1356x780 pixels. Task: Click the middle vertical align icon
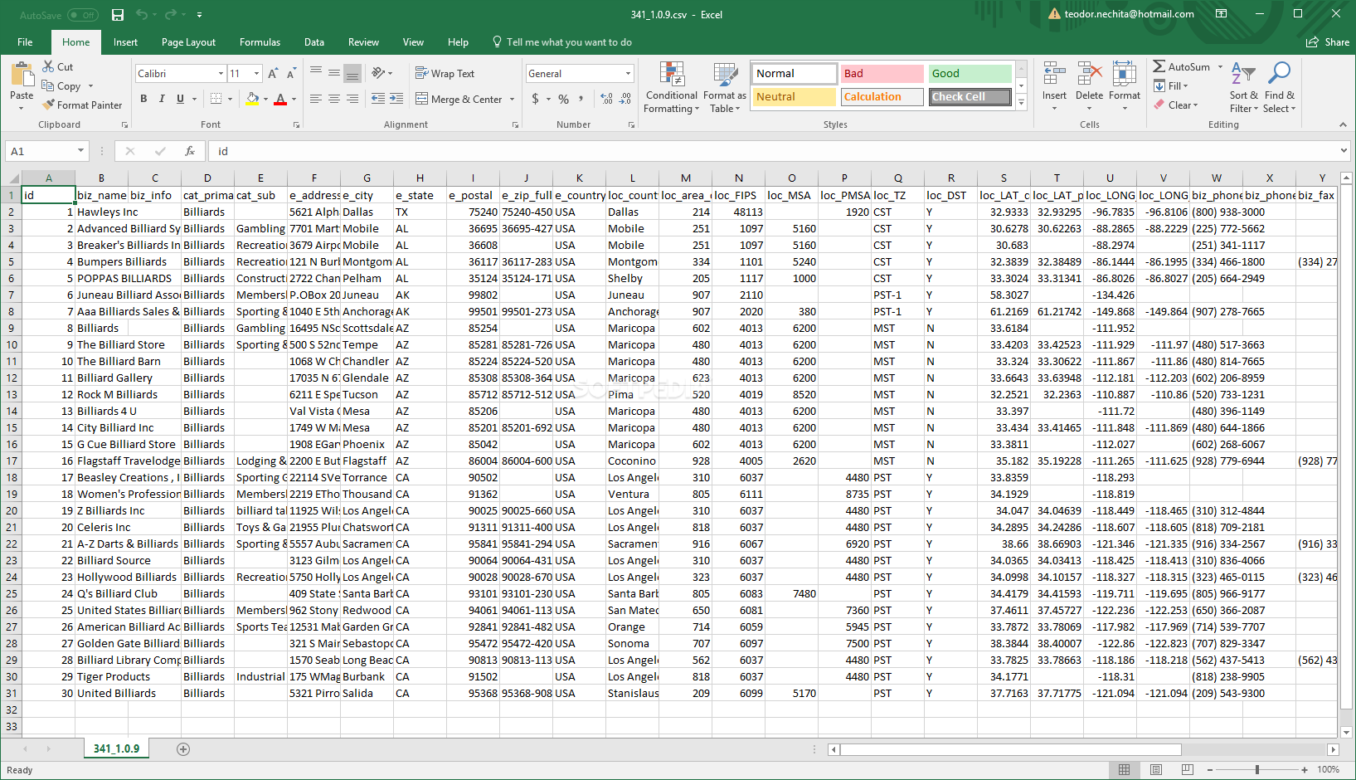(x=334, y=73)
